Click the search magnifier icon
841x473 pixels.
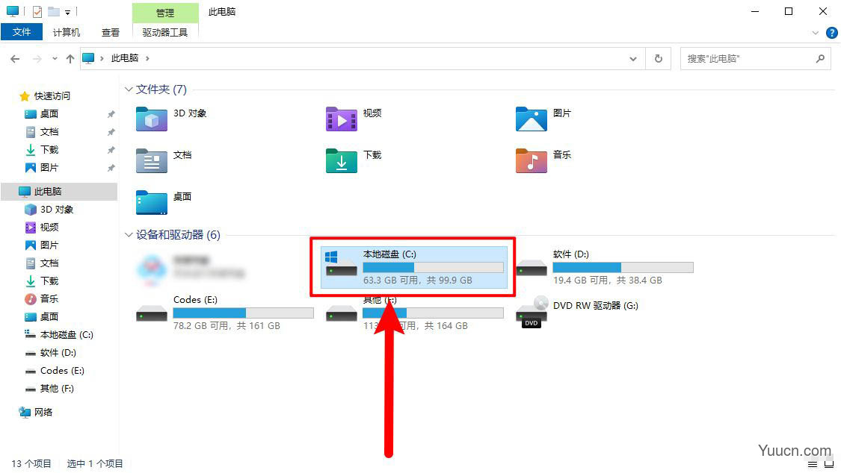[820, 58]
